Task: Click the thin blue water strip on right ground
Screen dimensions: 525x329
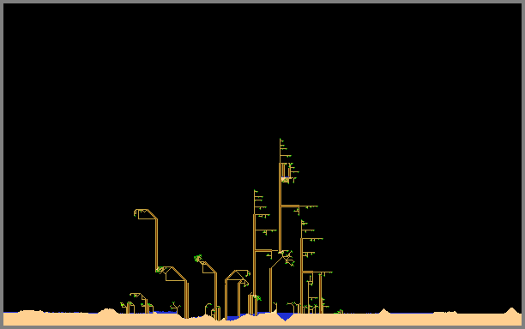Action: 412,314
